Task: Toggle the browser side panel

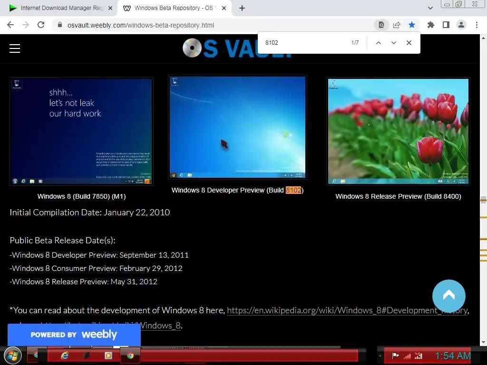Action: coord(446,25)
